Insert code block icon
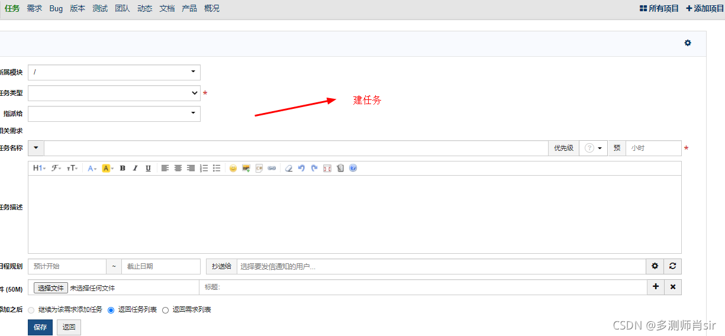Screen dimensions: 725x336 coord(259,169)
